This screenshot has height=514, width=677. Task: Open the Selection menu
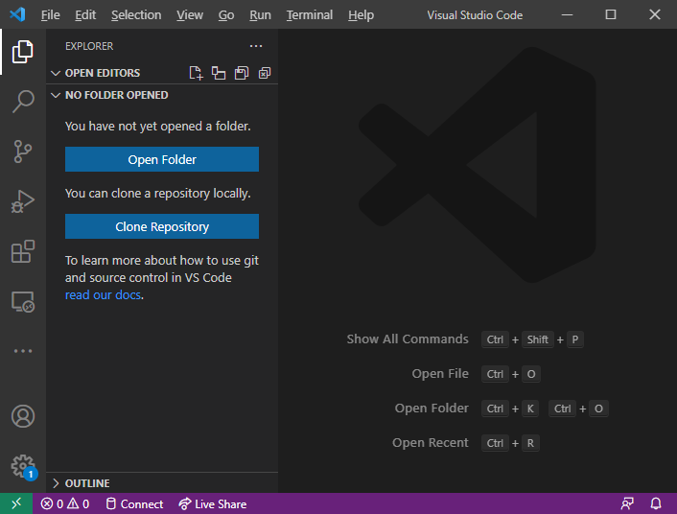(x=136, y=15)
